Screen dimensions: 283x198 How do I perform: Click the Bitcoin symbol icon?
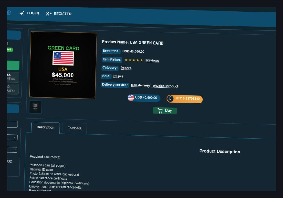[170, 98]
